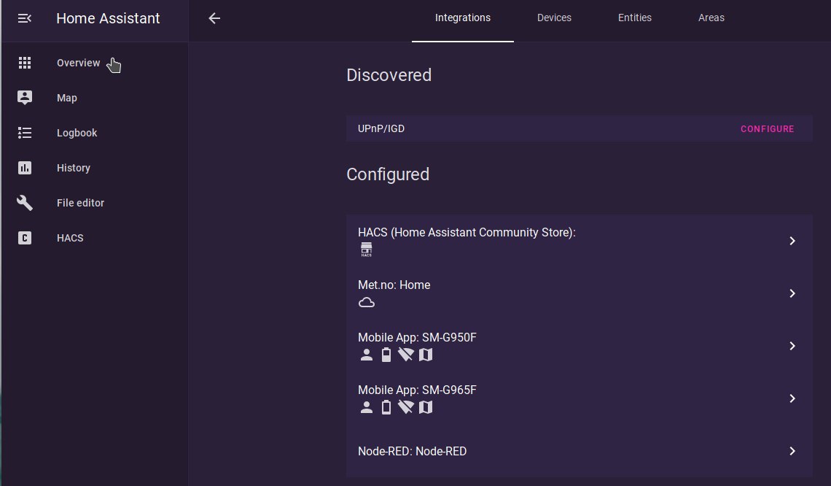Collapse the sidebar with the menu icon

[24, 18]
